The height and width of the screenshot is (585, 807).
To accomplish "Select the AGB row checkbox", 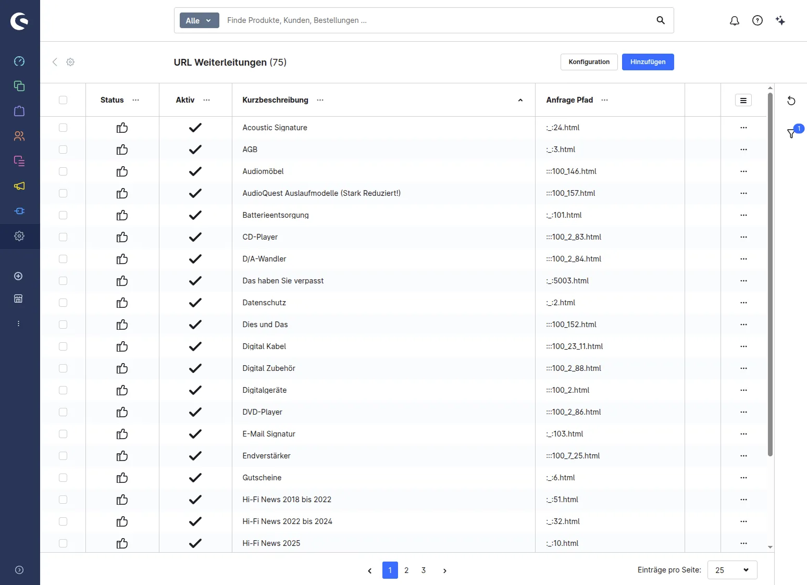I will 63,150.
